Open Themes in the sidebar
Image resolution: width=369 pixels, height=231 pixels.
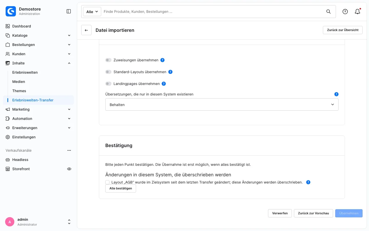point(19,91)
